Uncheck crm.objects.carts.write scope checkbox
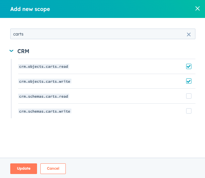This screenshot has width=205, height=178. (x=189, y=81)
